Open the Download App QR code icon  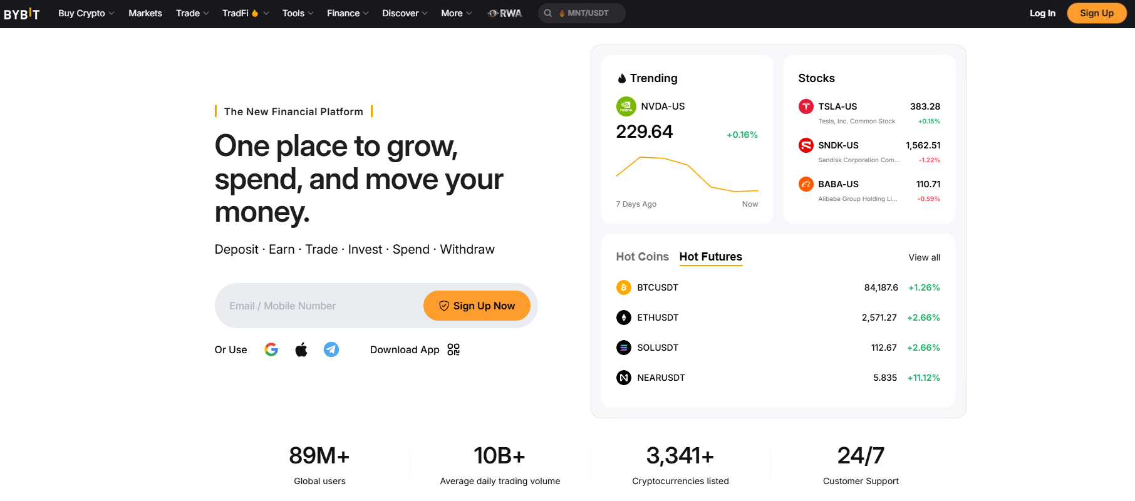click(x=453, y=349)
